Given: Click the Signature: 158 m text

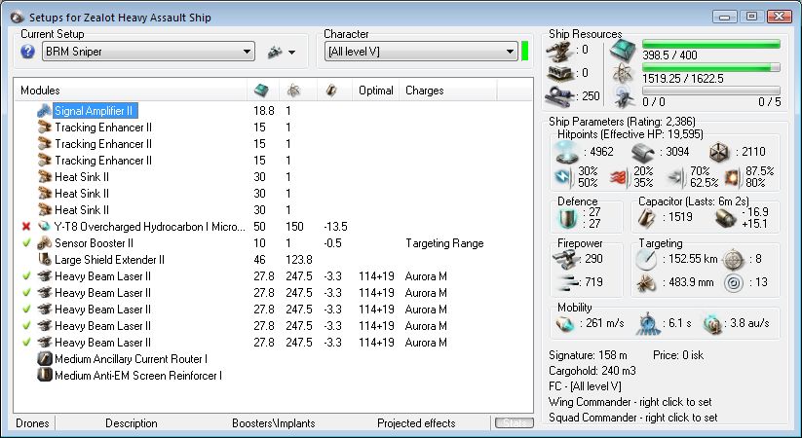Looking at the screenshot, I should click(588, 355).
